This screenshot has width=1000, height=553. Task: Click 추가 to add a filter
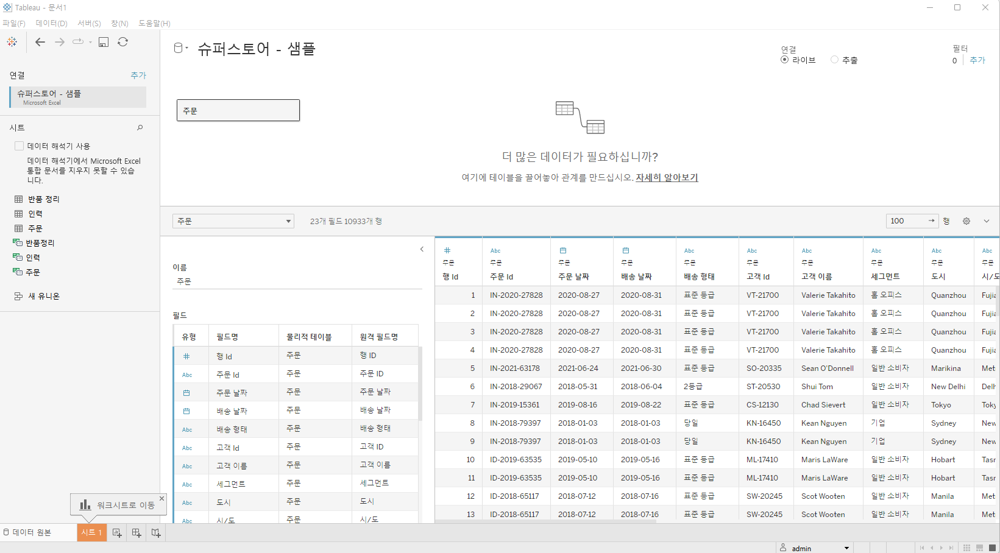coord(977,60)
